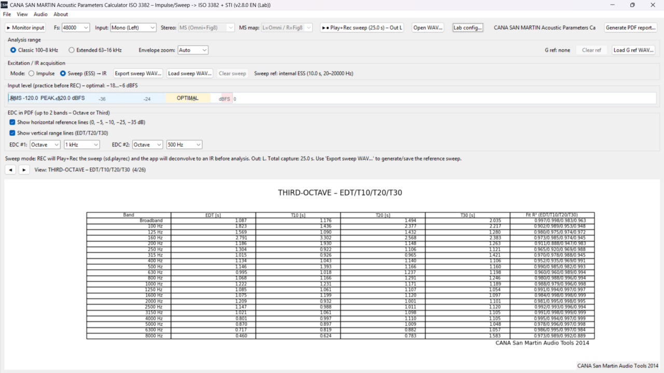Click the previous view arrow button

(10, 169)
